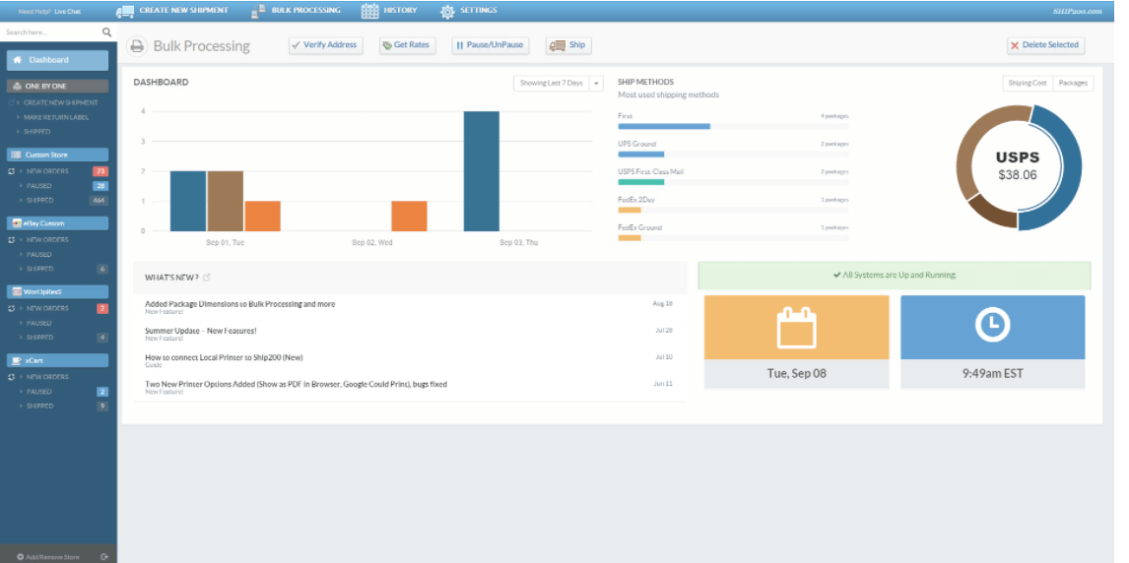
Task: Click the red 23 new orders badge
Action: coord(100,171)
